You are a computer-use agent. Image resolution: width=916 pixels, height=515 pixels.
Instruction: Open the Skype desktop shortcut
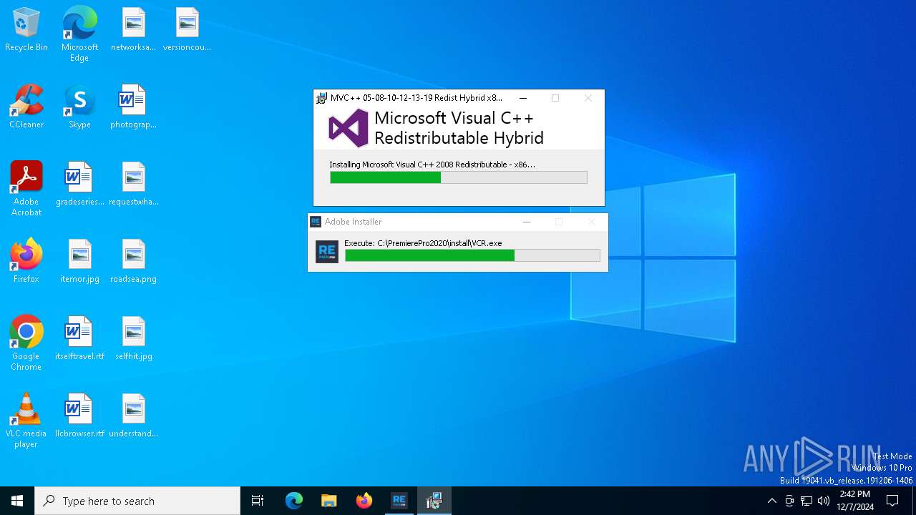(x=79, y=107)
